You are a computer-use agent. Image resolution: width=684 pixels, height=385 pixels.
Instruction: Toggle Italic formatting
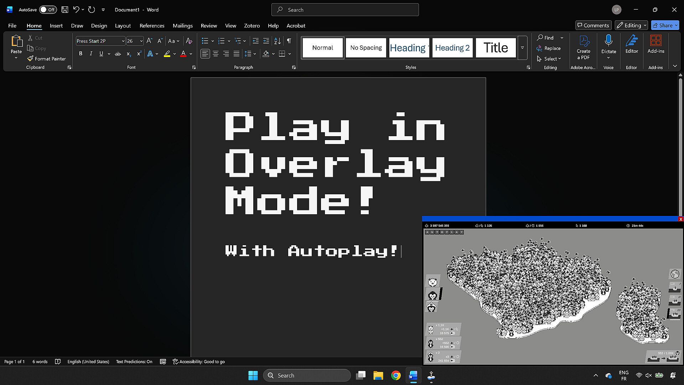pos(91,54)
